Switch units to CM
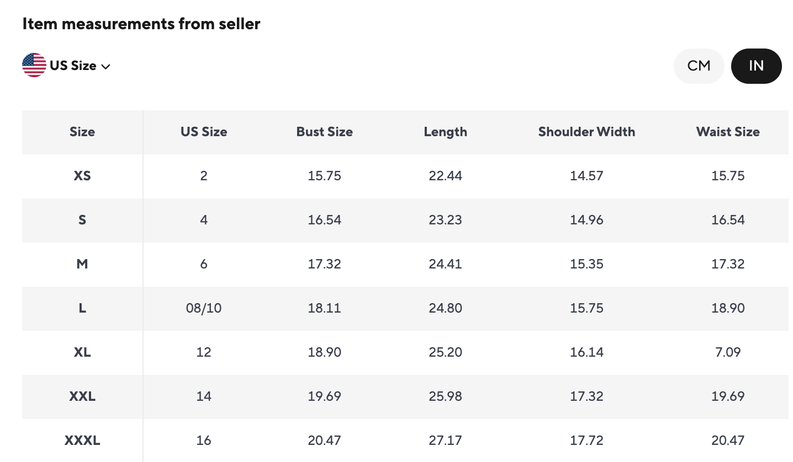The image size is (793, 462). pyautogui.click(x=699, y=66)
